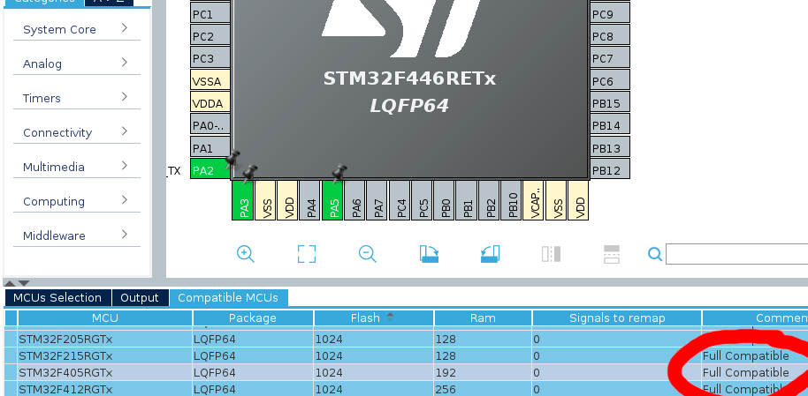Expand the Analog category
The width and height of the screenshot is (808, 396).
77,64
